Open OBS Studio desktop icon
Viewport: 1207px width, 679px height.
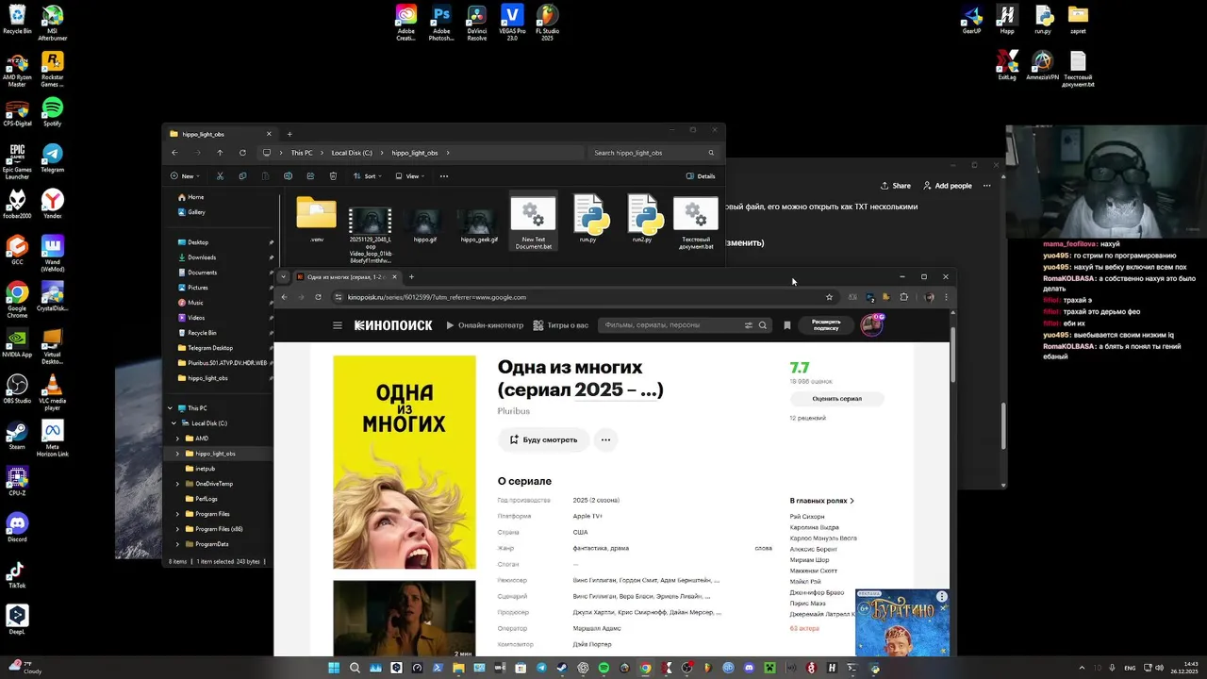[17, 389]
